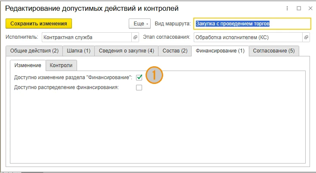Select the Финансирование (1) tab

(220, 51)
